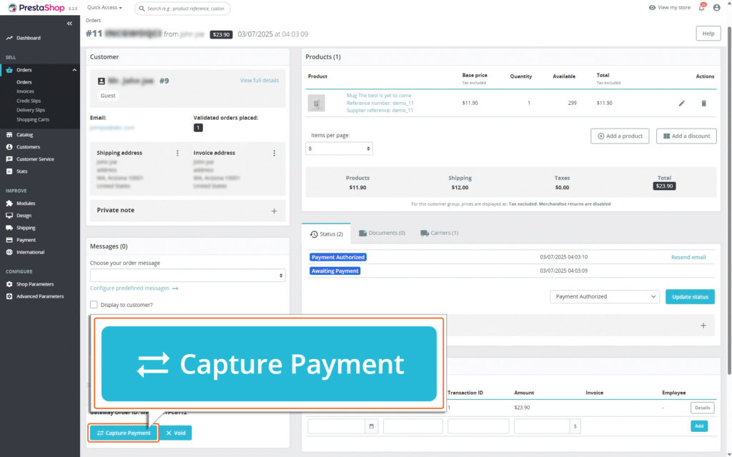Collapse the sidebar using the double-chevron toggle
This screenshot has height=457, width=732.
[x=69, y=23]
